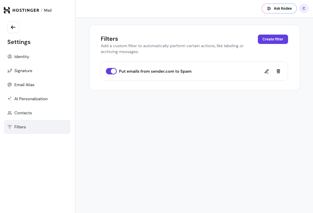Image resolution: width=313 pixels, height=213 pixels.
Task: Click the Identity person icon
Action: 10,57
